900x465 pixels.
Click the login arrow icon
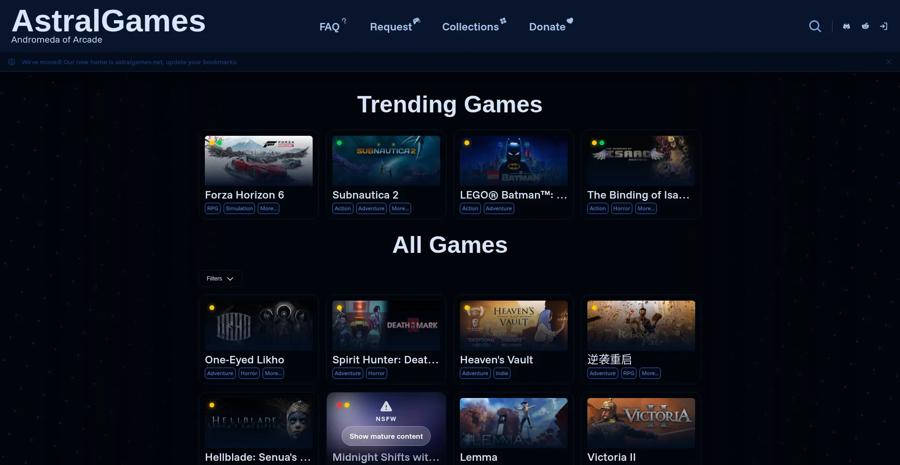884,26
